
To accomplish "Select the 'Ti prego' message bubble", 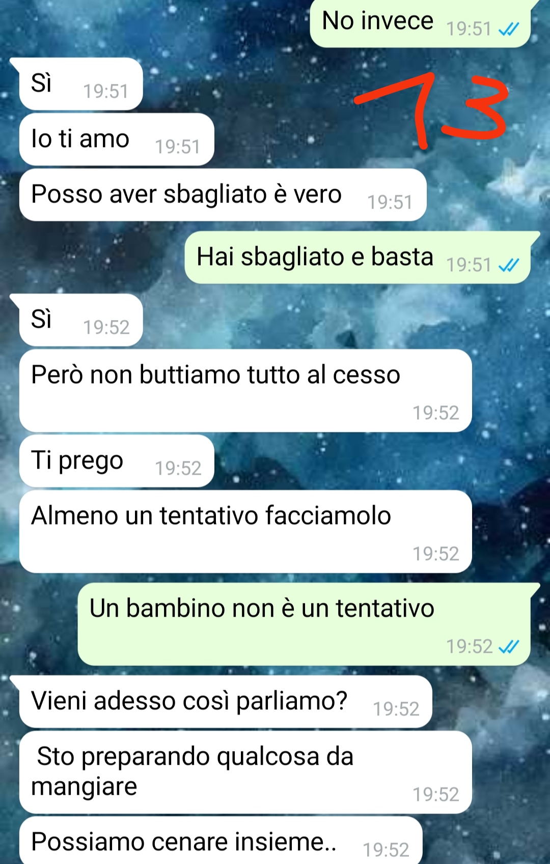I will coord(117,461).
